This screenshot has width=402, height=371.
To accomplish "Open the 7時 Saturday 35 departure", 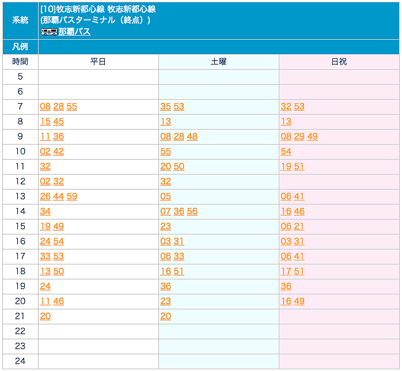I will (165, 107).
